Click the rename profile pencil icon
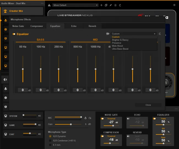Viewport: 179px width, 149px height. pos(111,5)
